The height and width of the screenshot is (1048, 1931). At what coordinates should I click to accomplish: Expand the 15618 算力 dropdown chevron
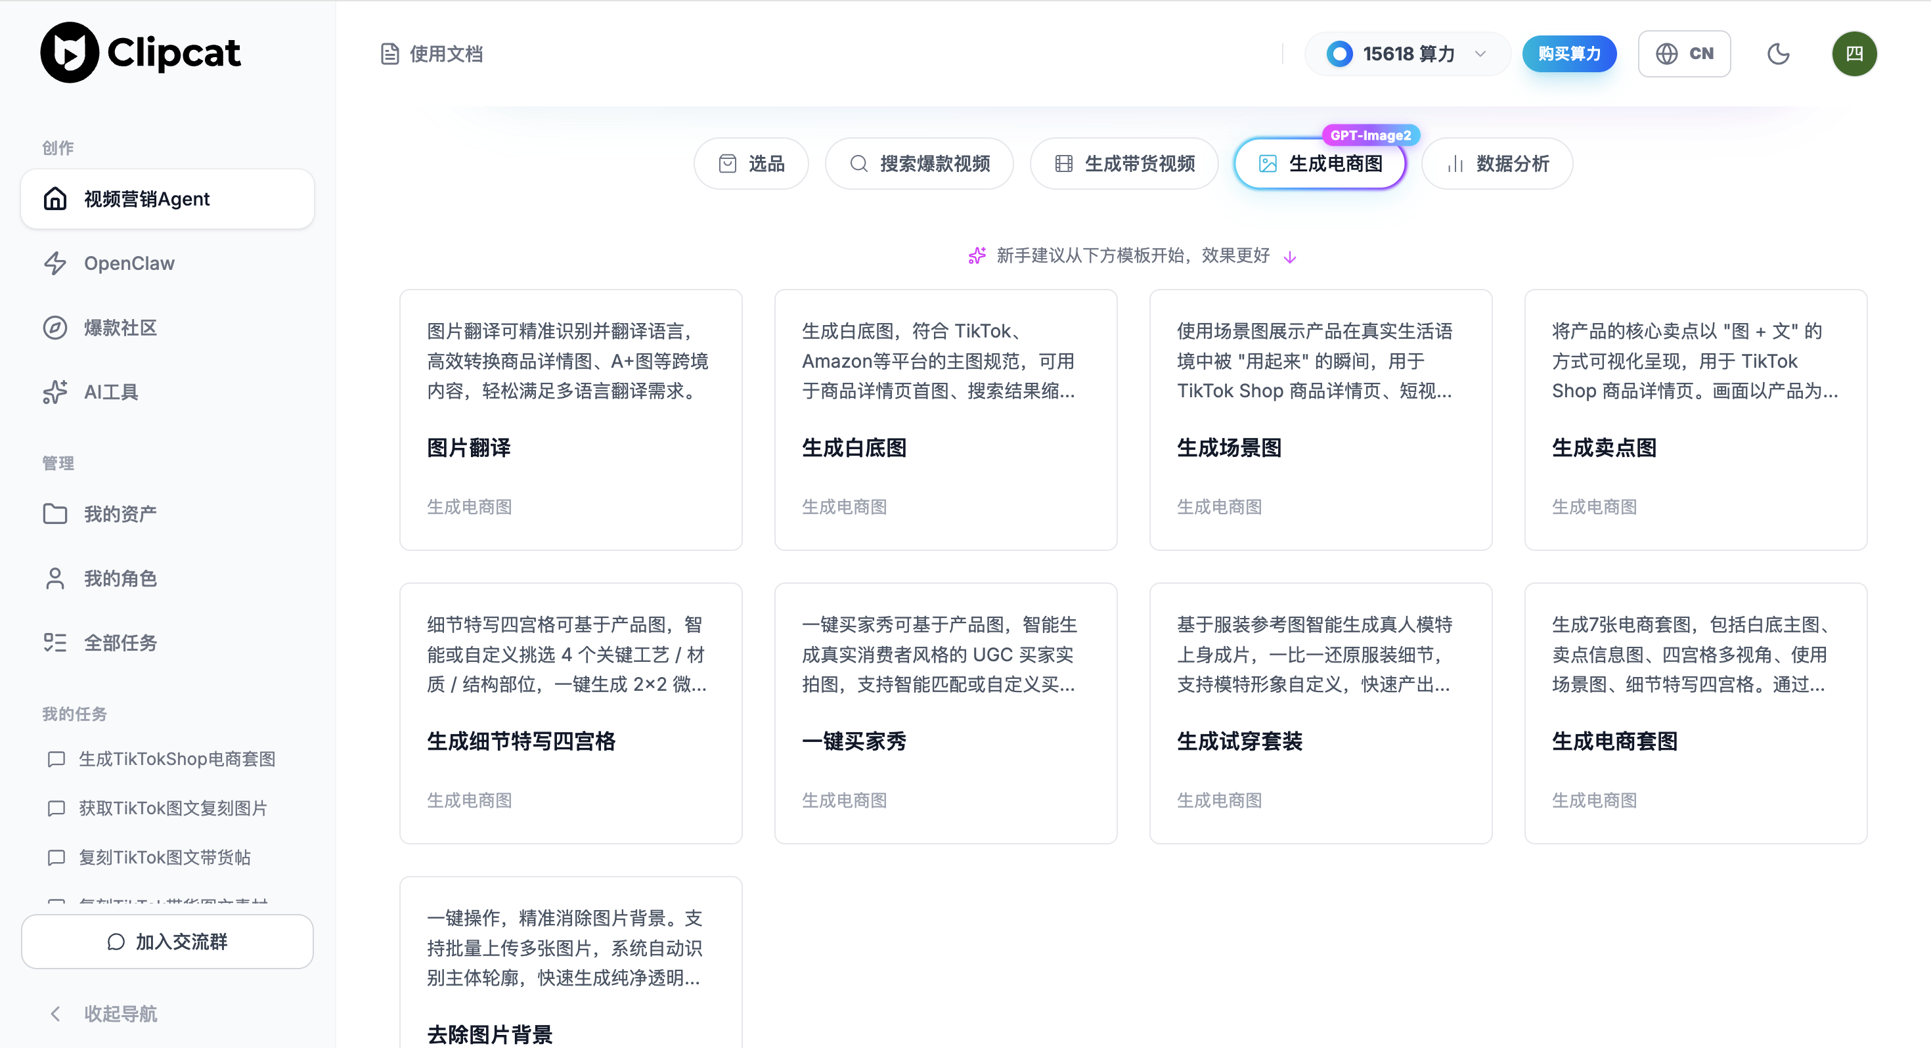point(1480,54)
